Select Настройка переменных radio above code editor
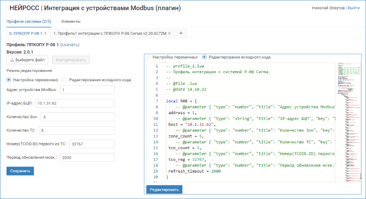This screenshot has height=199, width=366. point(148,57)
